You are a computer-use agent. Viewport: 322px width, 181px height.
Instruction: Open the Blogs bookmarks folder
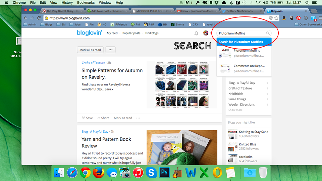click(46, 24)
